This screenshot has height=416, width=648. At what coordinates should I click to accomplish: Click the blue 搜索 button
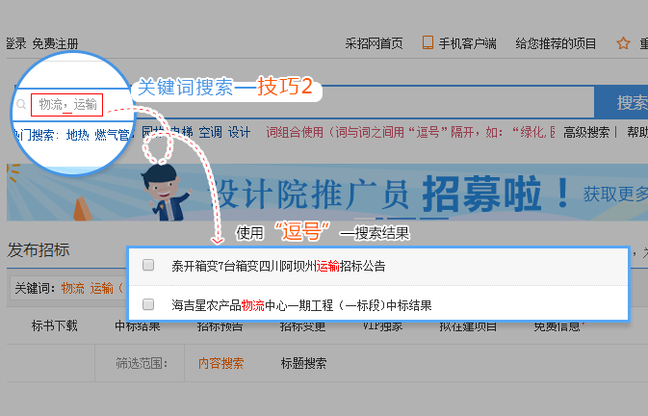[x=621, y=102]
